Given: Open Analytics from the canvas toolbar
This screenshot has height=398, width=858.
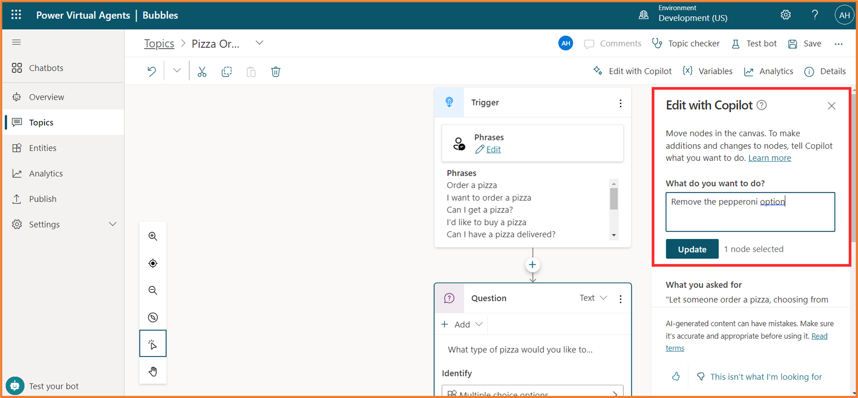Looking at the screenshot, I should point(768,71).
